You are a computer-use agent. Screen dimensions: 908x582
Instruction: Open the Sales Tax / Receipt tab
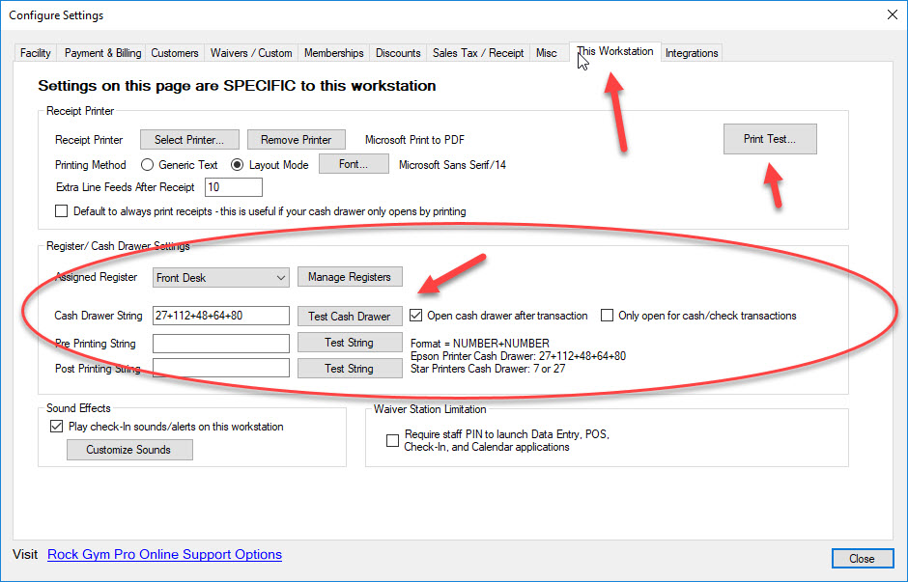pos(478,53)
